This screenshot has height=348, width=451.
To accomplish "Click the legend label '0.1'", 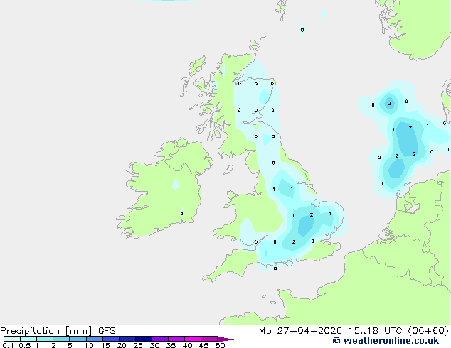I will click(8, 345).
